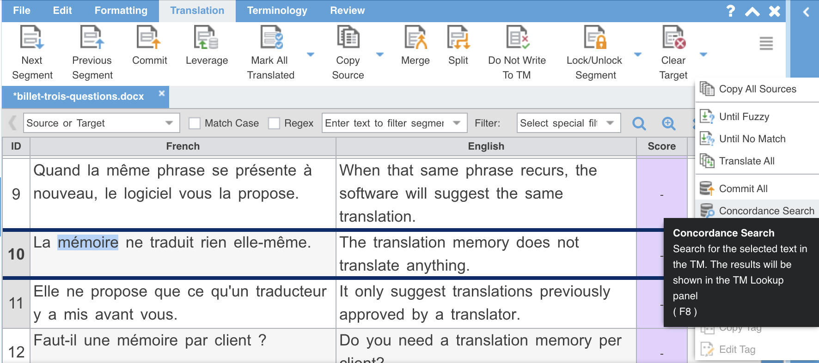Expand the Lock/Unlock Segment dropdown arrow

pyautogui.click(x=638, y=54)
